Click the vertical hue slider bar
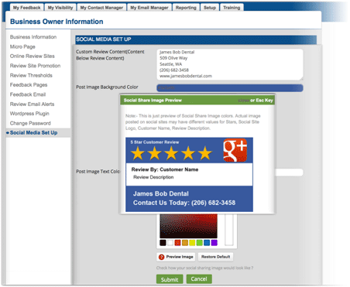The height and width of the screenshot is (287, 350). coord(228,230)
